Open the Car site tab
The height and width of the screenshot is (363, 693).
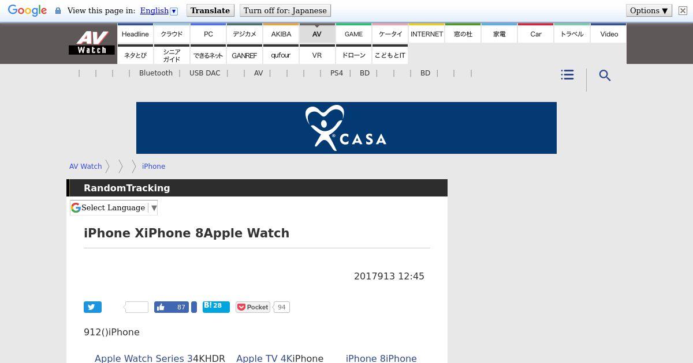pyautogui.click(x=536, y=34)
